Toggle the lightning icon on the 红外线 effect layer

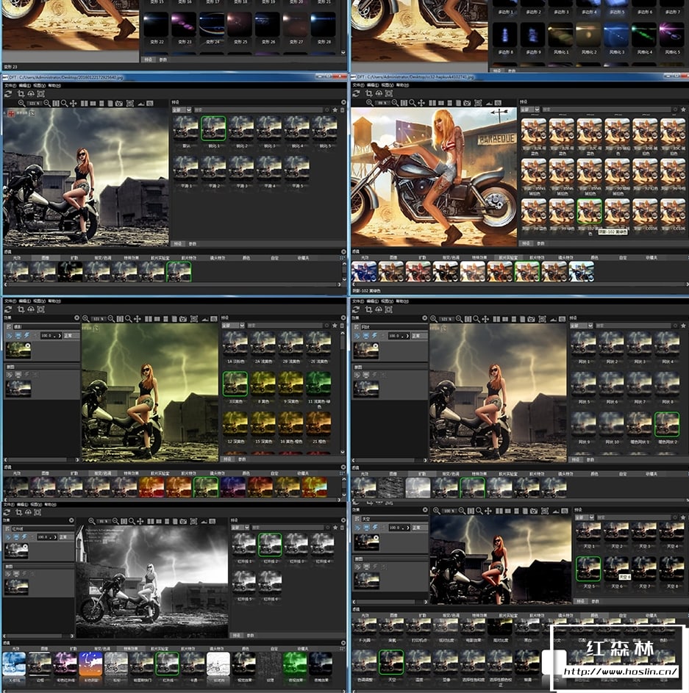coord(24,537)
